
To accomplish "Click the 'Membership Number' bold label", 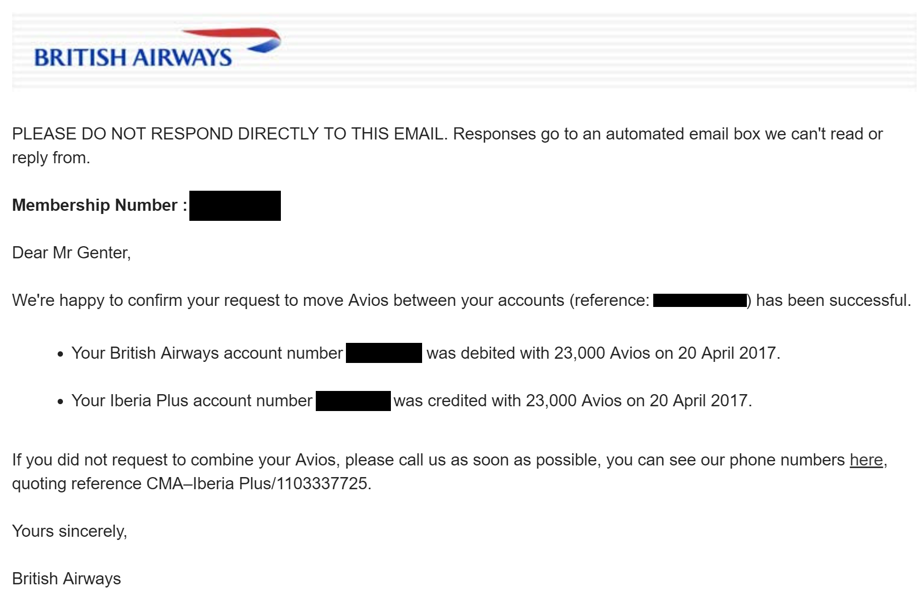I will [99, 205].
